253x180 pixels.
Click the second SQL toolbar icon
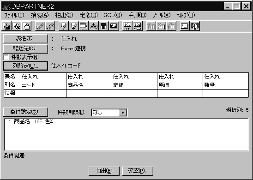click(x=137, y=26)
